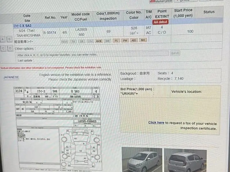Screen dimensions: 230x172
Task: Click the AW equipment badge
Action: [107, 41]
